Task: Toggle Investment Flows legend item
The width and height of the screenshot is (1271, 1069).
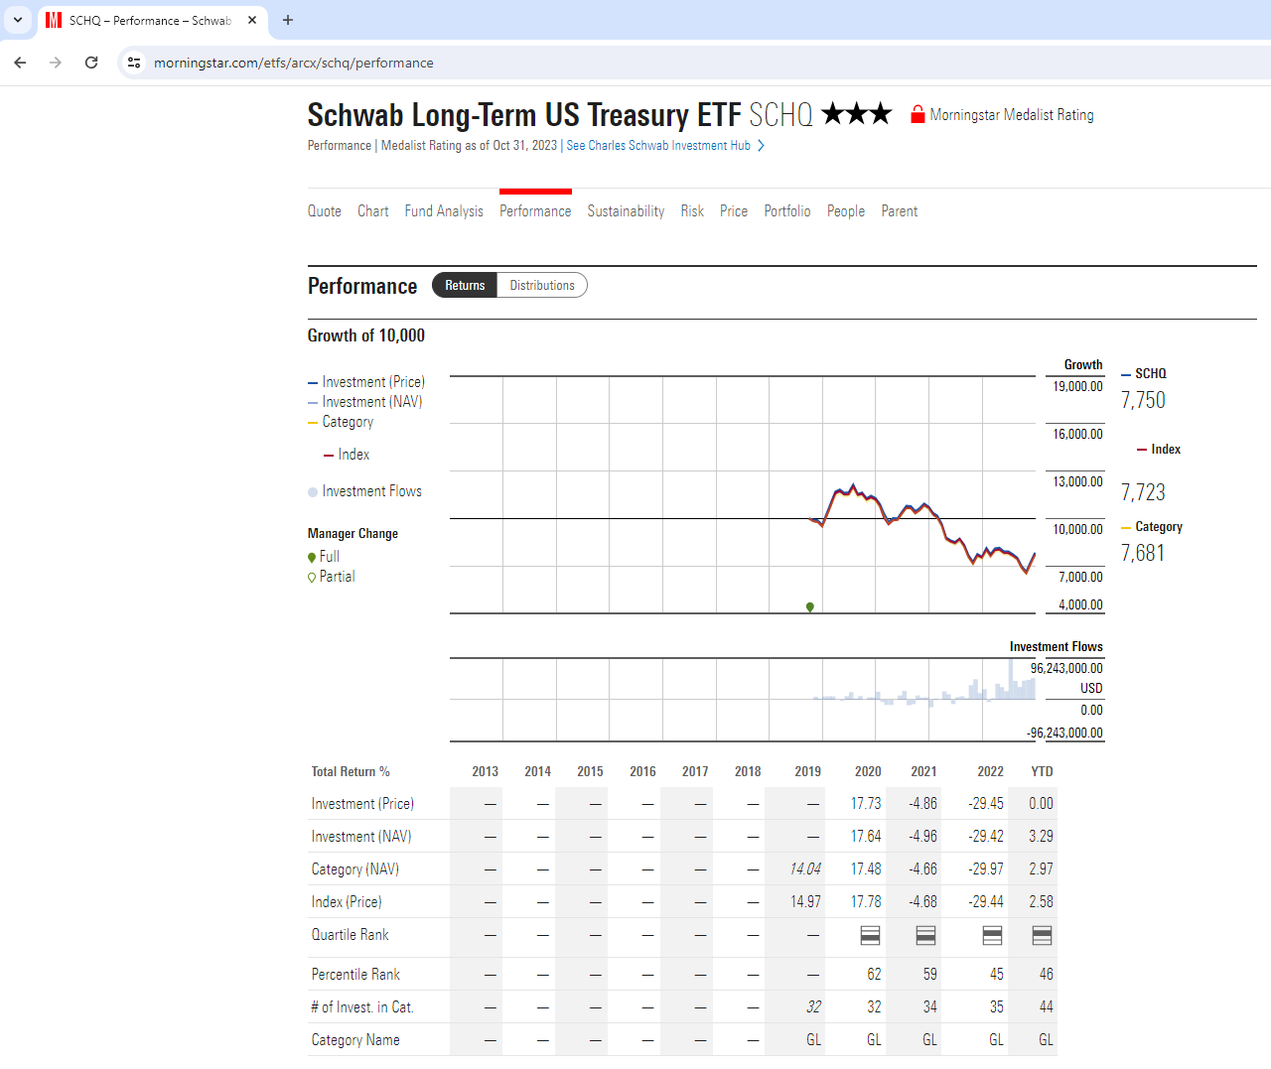Action: click(364, 491)
